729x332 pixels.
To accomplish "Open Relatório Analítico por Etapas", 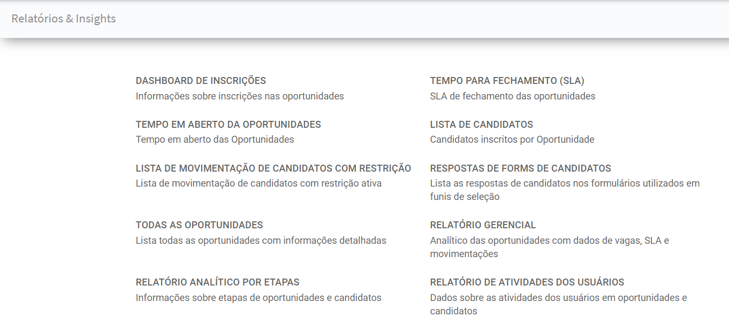I will point(217,282).
